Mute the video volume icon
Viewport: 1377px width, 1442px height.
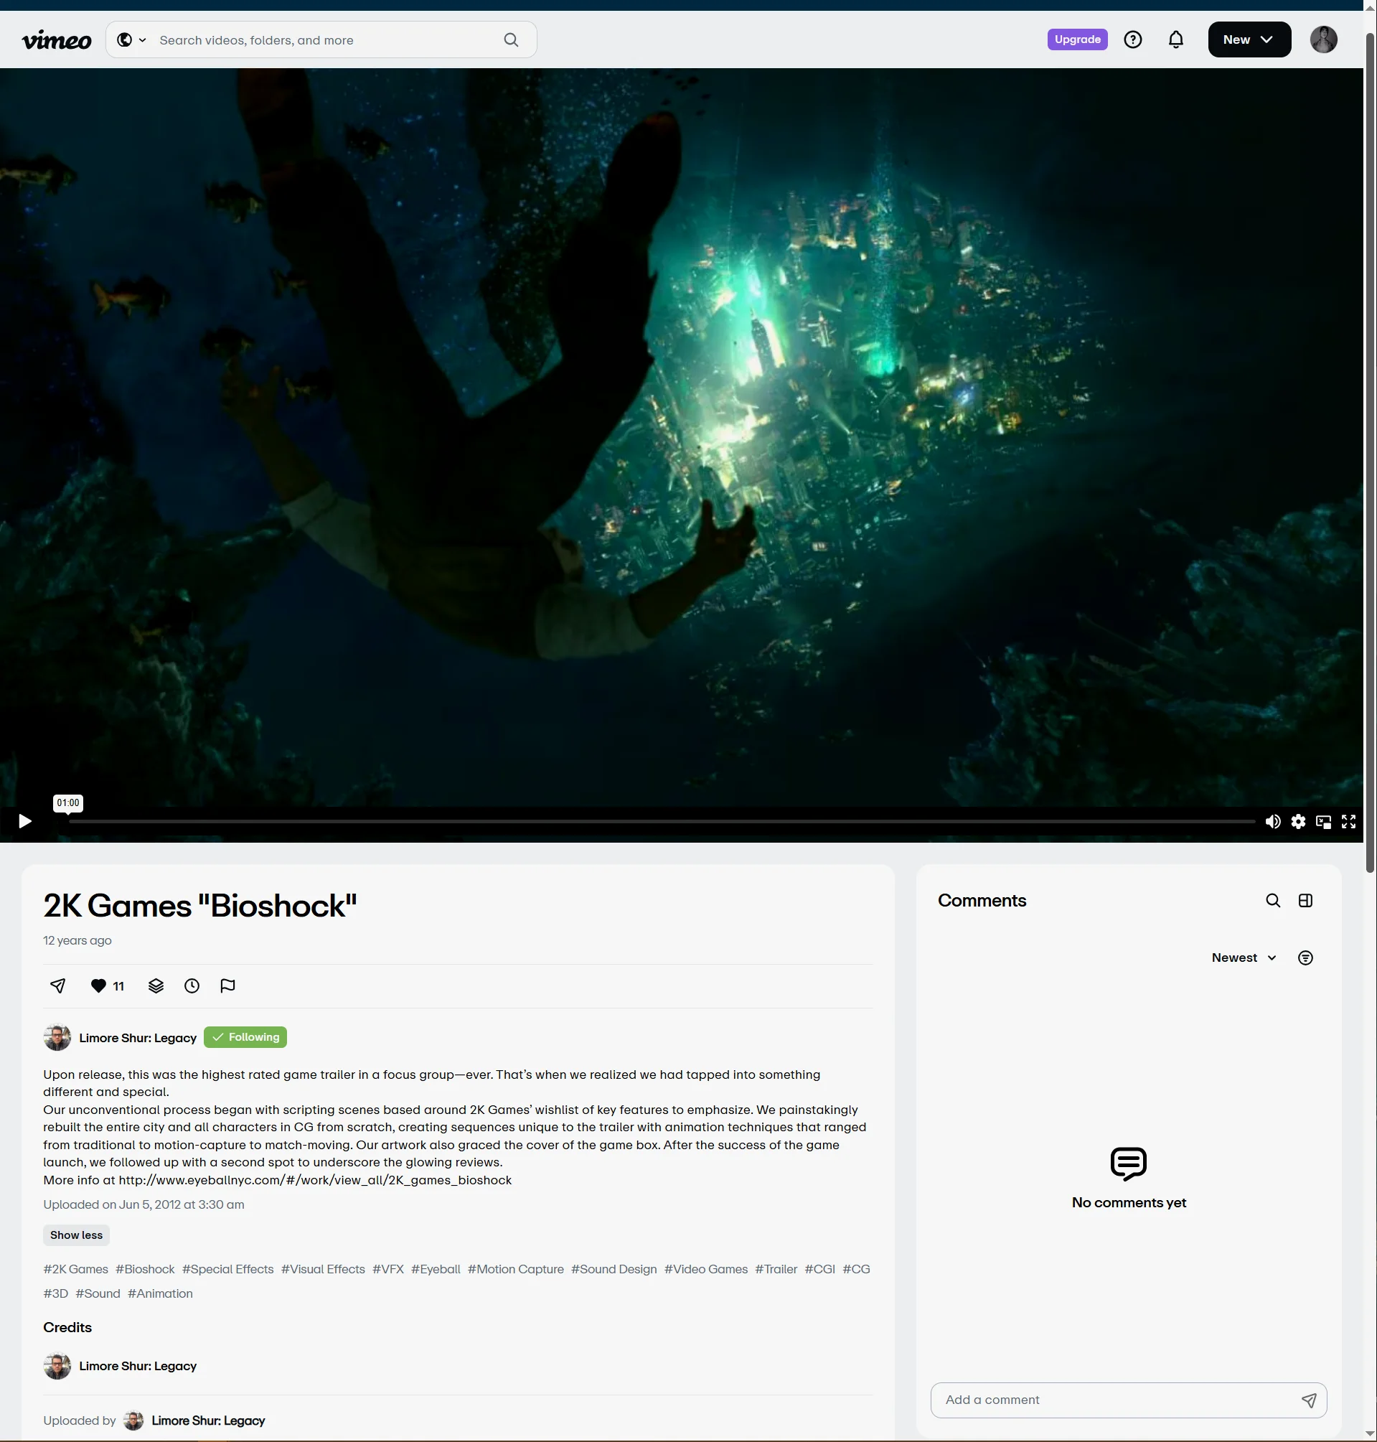(1273, 822)
